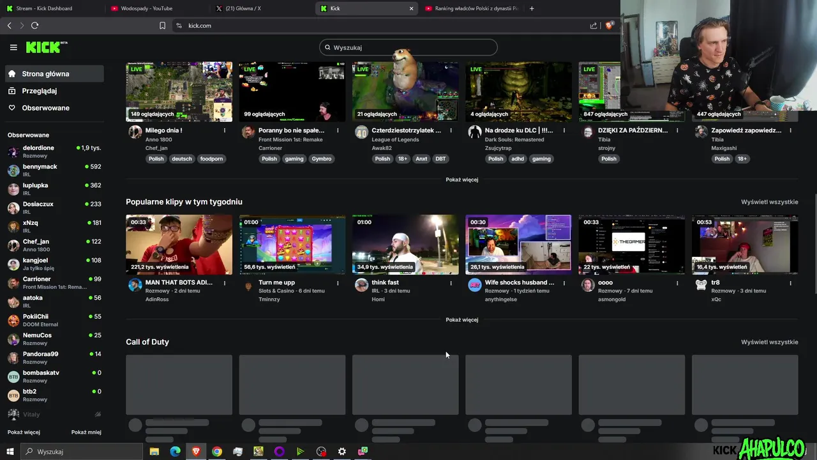Open Carrioner streamer avatar under stream
Screen dimensions: 817x460
pos(248,132)
